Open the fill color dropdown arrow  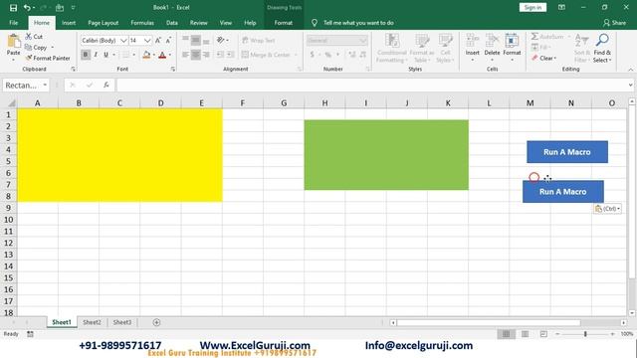click(x=154, y=55)
